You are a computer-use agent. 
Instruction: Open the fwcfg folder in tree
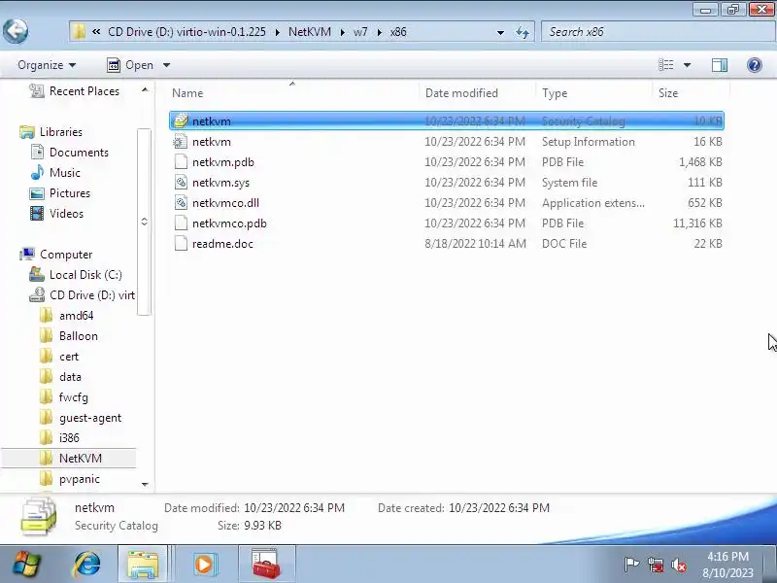74,397
